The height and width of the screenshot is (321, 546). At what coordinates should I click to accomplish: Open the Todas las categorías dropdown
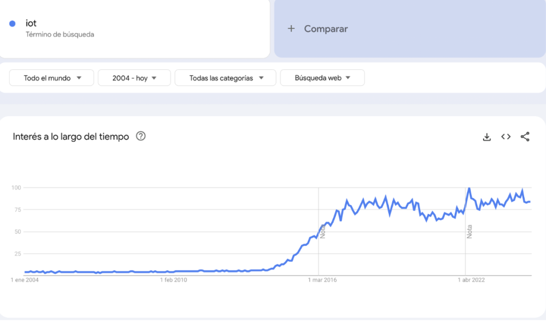[226, 78]
